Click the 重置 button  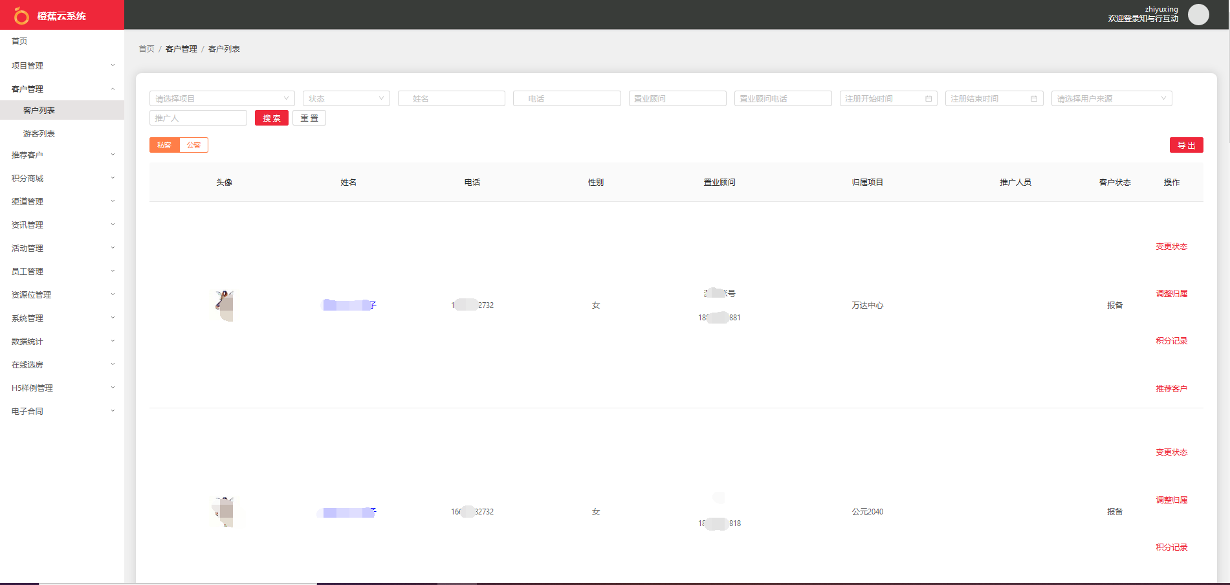309,118
